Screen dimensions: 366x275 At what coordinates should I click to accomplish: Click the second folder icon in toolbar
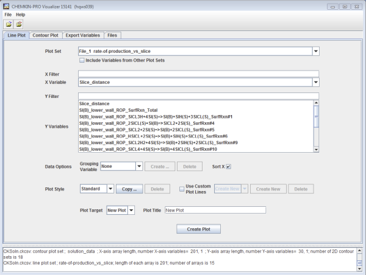pyautogui.click(x=20, y=24)
